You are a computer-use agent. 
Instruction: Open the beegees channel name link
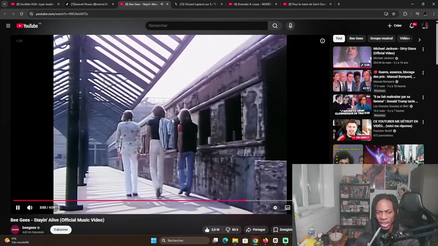(x=29, y=228)
